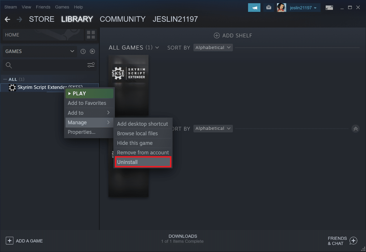Open advanced filter sliders icon

click(91, 65)
